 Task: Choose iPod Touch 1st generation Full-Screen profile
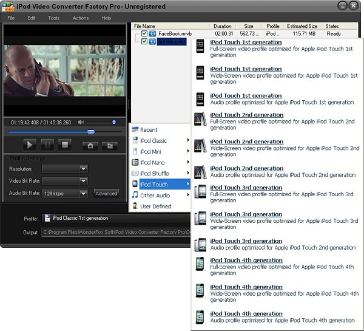pyautogui.click(x=276, y=49)
